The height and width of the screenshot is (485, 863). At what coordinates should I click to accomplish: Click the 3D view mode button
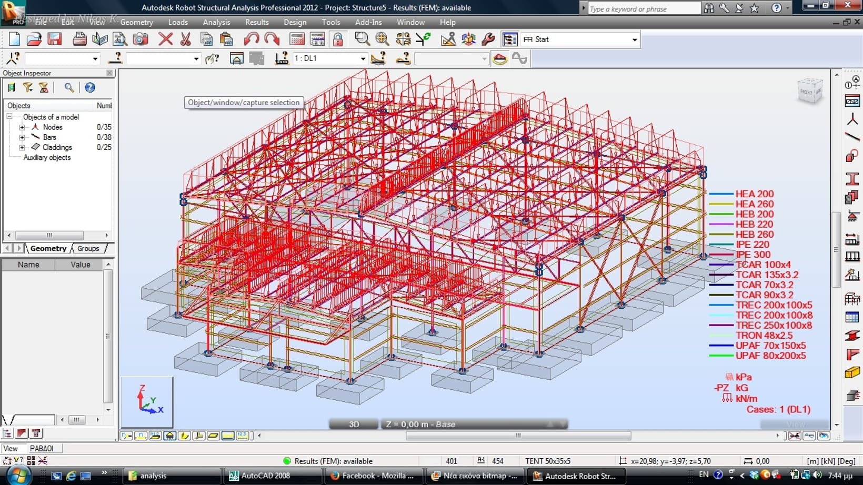(x=354, y=424)
